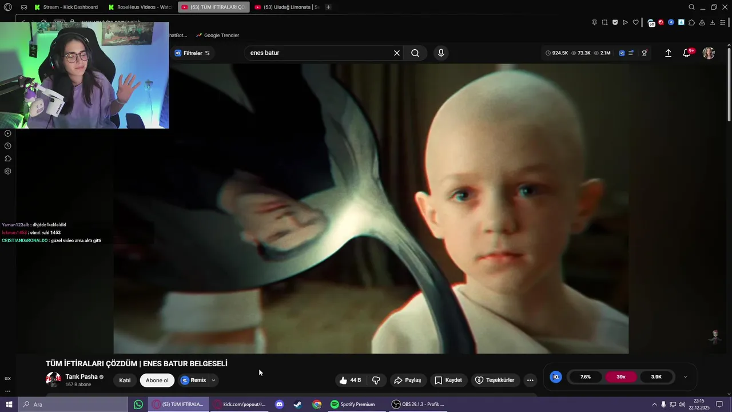Image resolution: width=732 pixels, height=412 pixels.
Task: Open vidIQ logo in YouTube header
Action: 622,53
